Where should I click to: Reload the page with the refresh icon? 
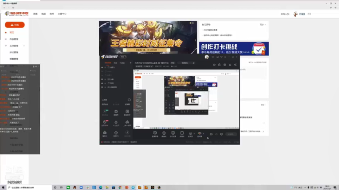click(x=13, y=8)
